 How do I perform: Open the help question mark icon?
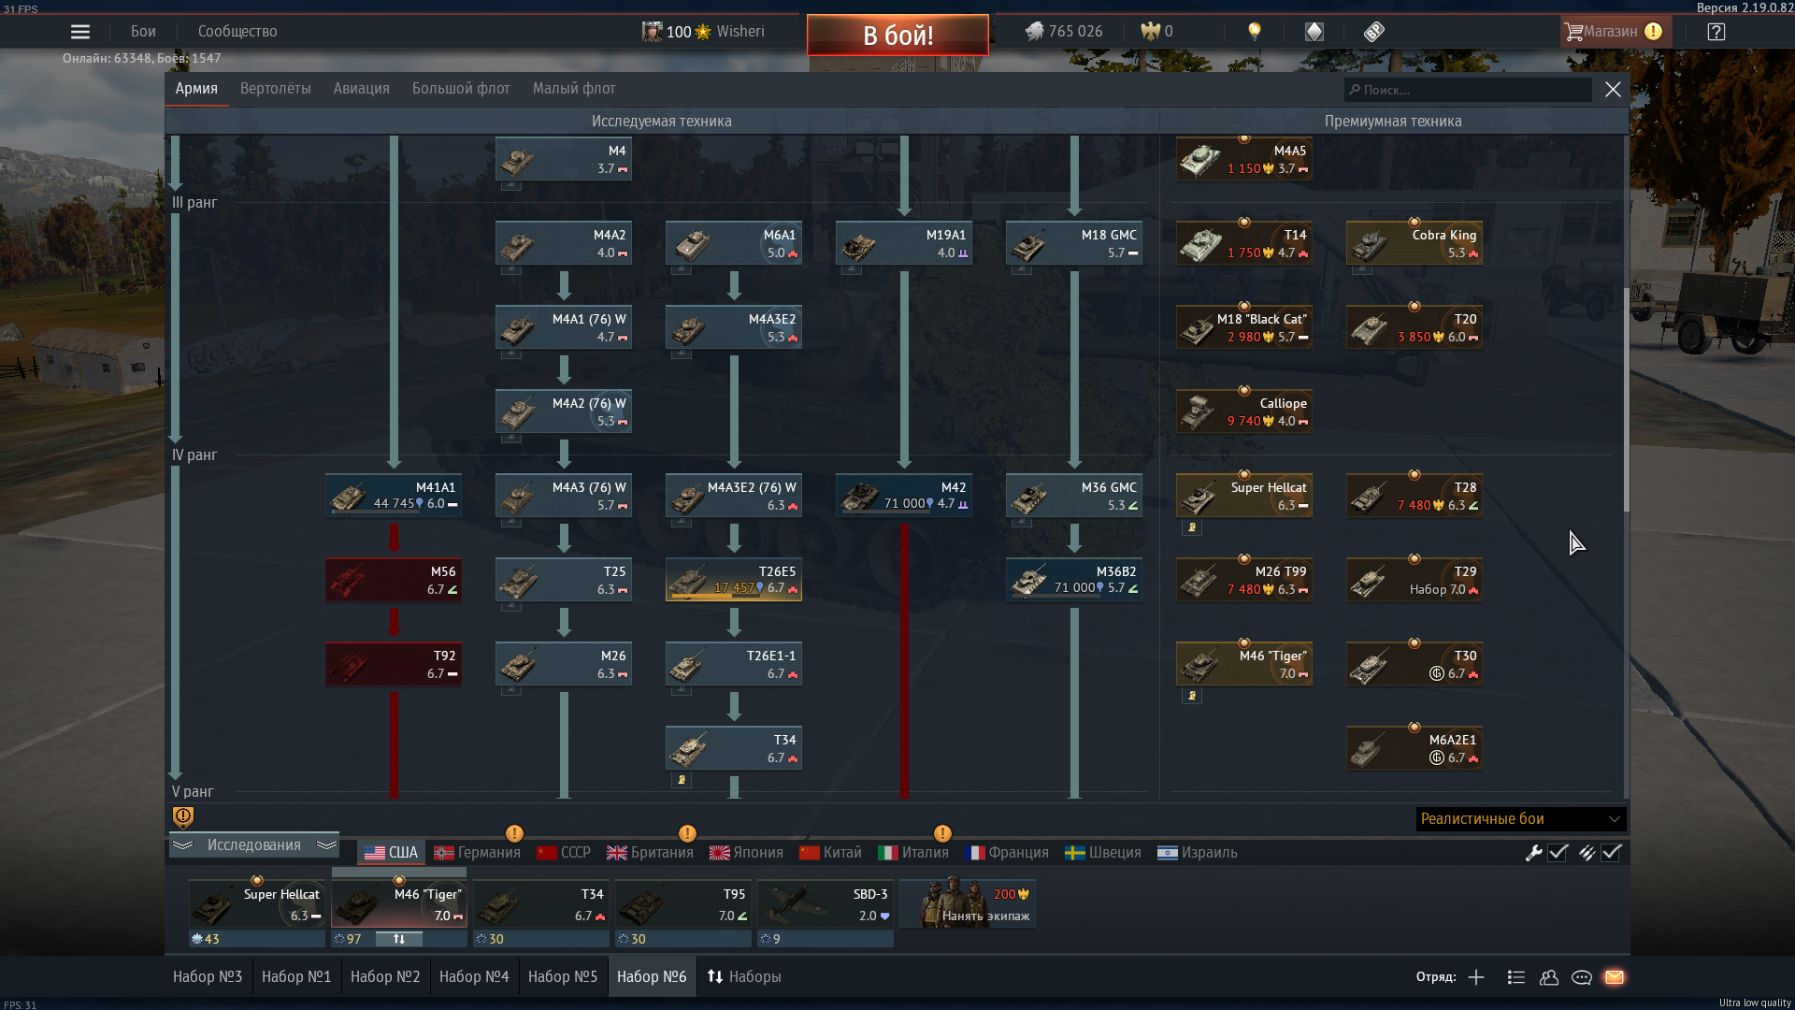tap(1716, 32)
